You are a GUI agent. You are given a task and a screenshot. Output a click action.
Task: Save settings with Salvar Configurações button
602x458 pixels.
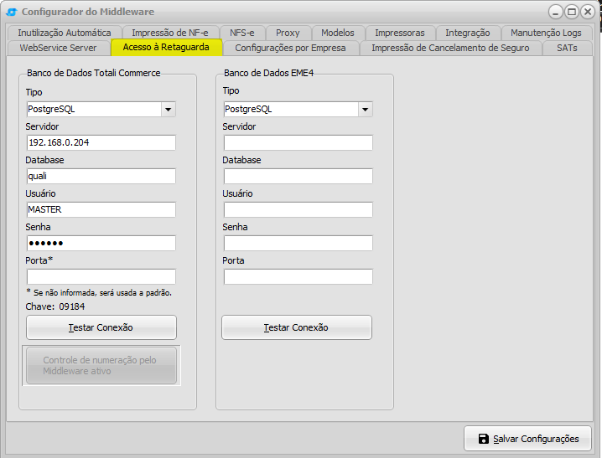[x=528, y=439]
